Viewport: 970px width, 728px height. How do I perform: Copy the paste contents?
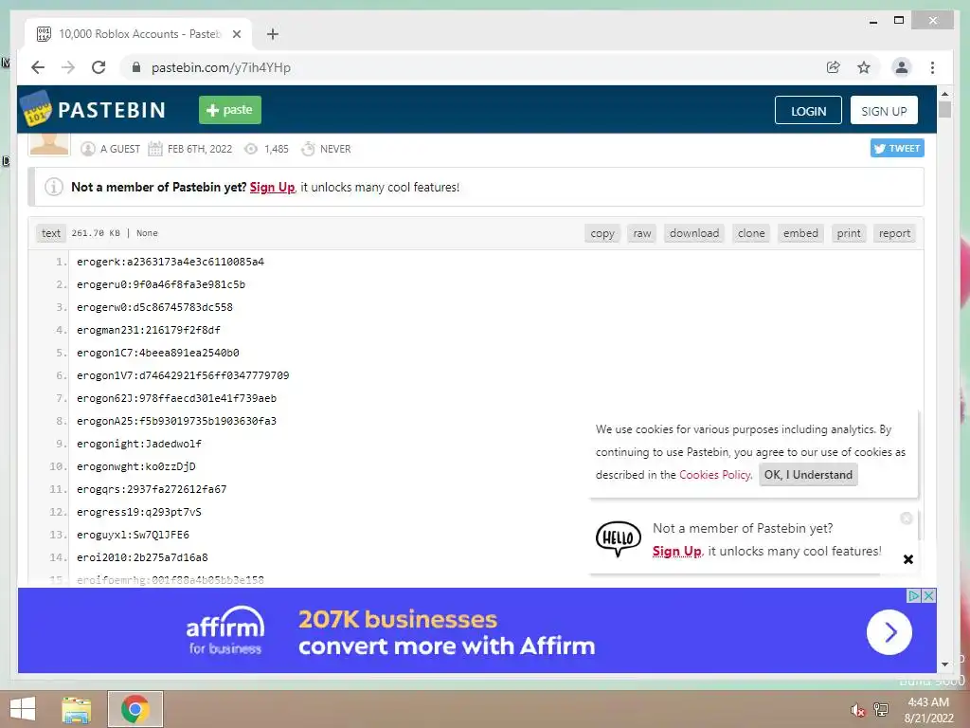pyautogui.click(x=602, y=233)
